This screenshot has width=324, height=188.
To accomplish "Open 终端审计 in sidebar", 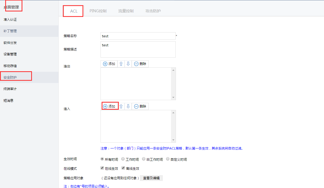I will pos(10,89).
